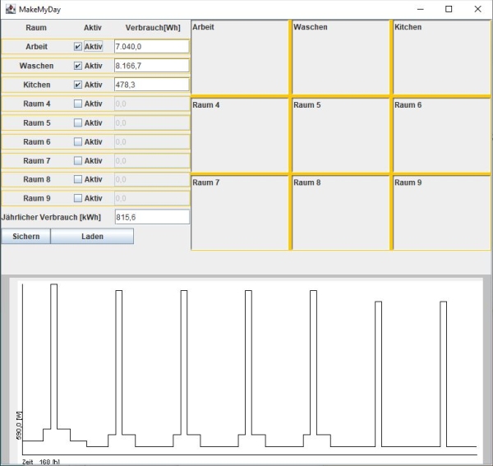
Task: Enable the Aktiv checkbox for Raum 8
Action: [x=78, y=179]
